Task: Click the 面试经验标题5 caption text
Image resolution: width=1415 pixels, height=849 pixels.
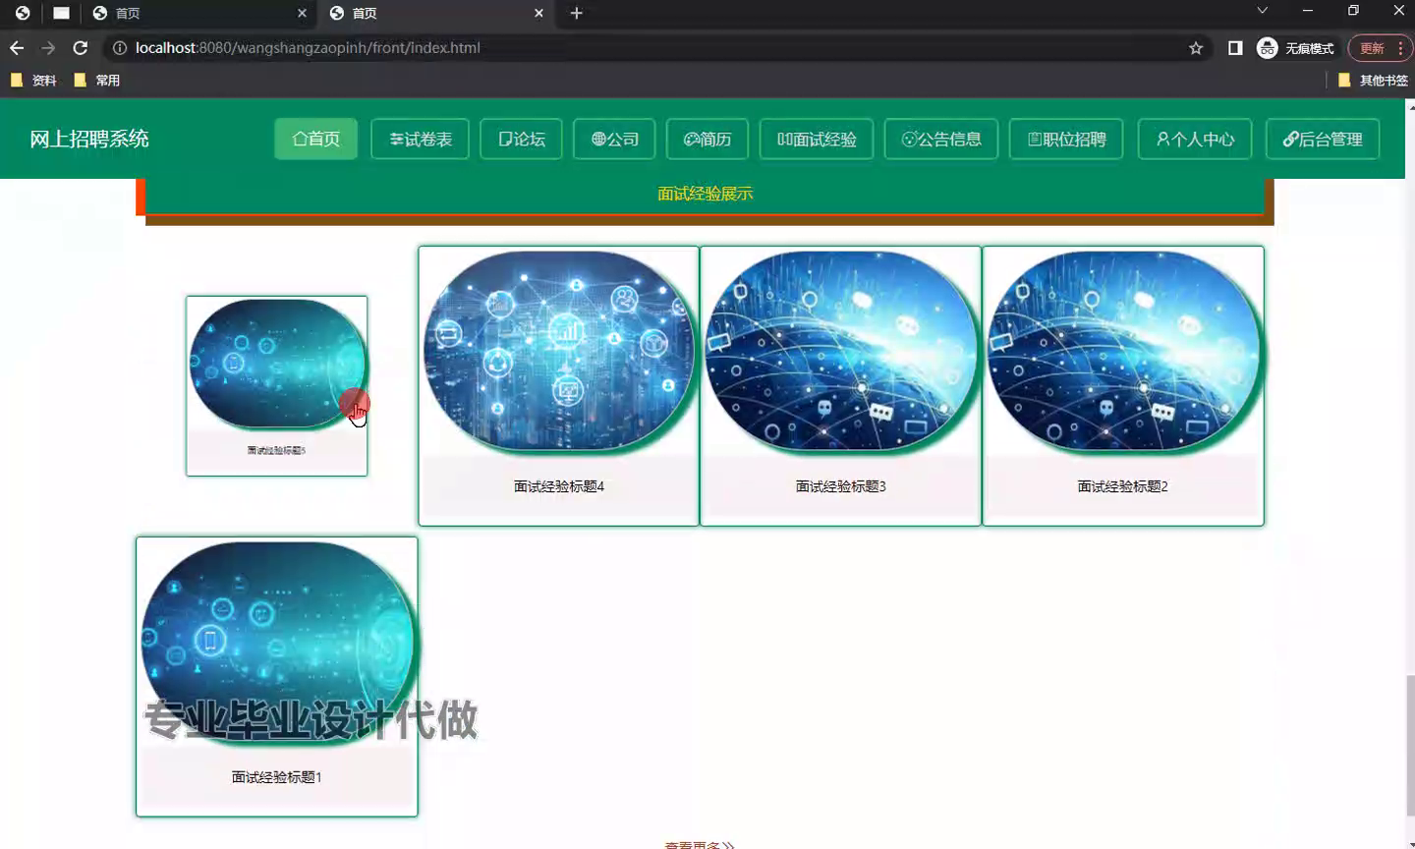Action: tap(277, 450)
